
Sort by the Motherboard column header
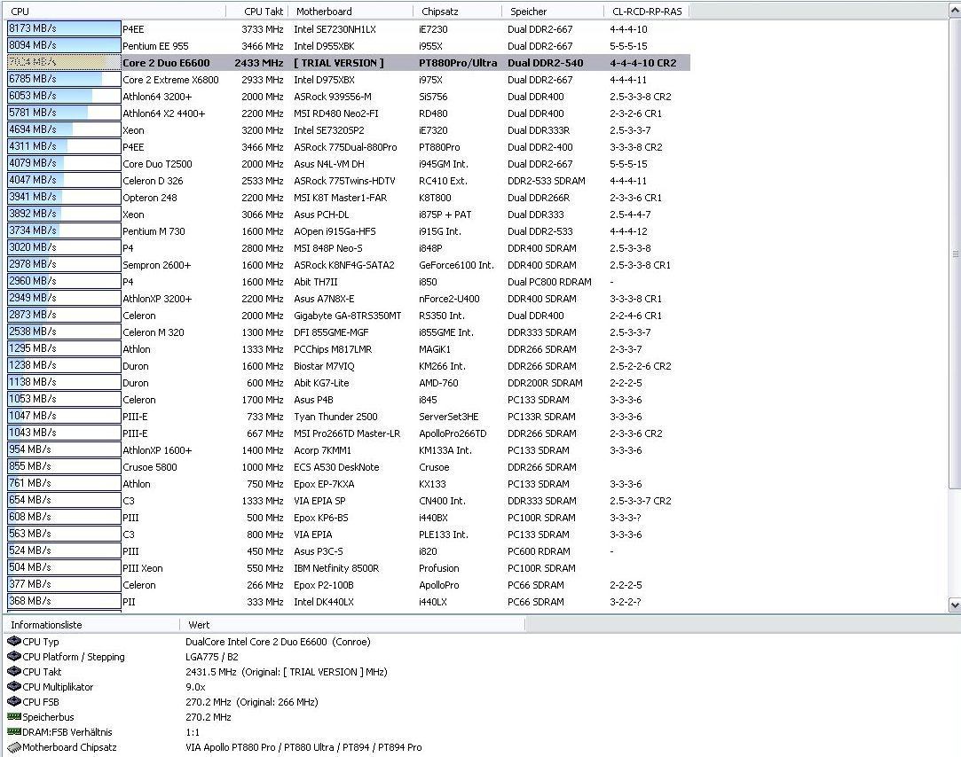point(351,11)
